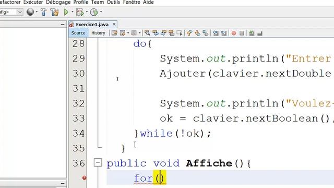Select the Exercice1.java editor tab
Viewport: 334px width, 188px height.
point(92,25)
